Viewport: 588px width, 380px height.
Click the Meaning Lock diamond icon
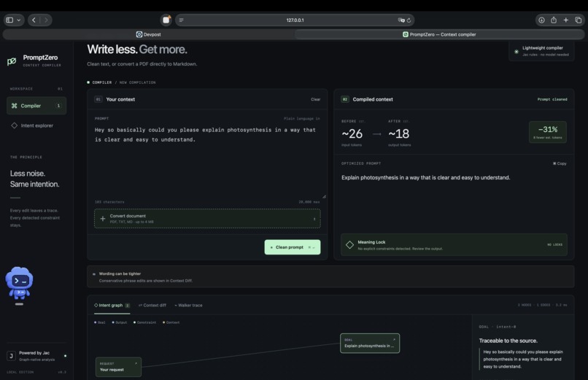click(349, 245)
